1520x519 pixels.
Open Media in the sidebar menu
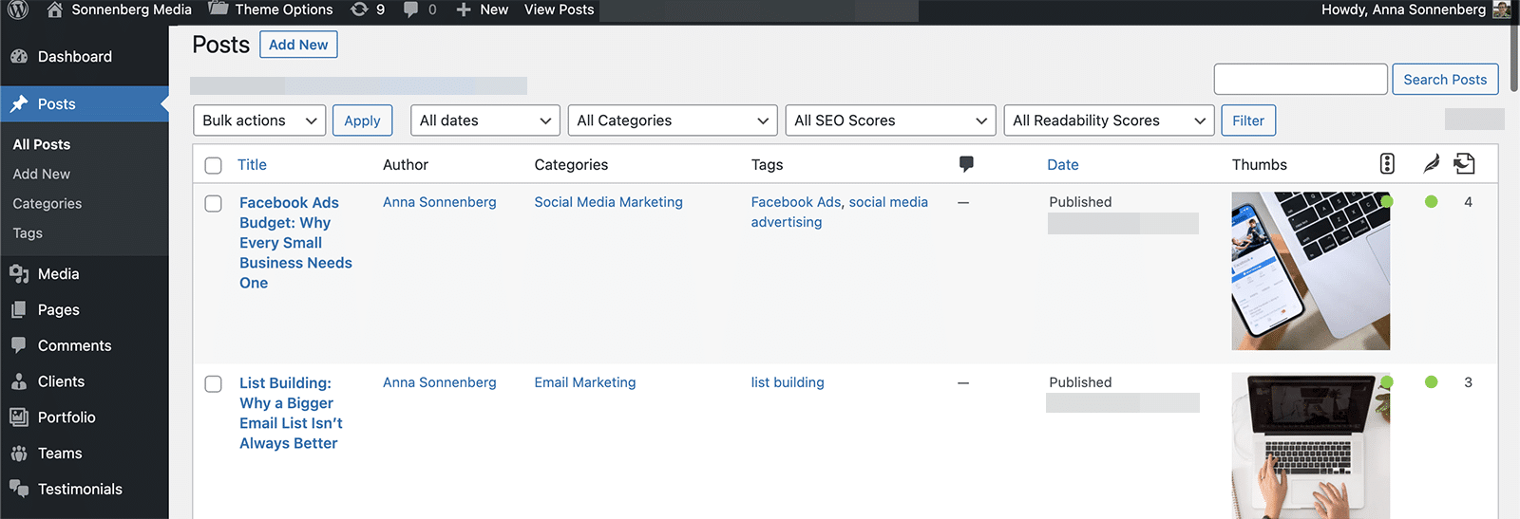pyautogui.click(x=58, y=274)
